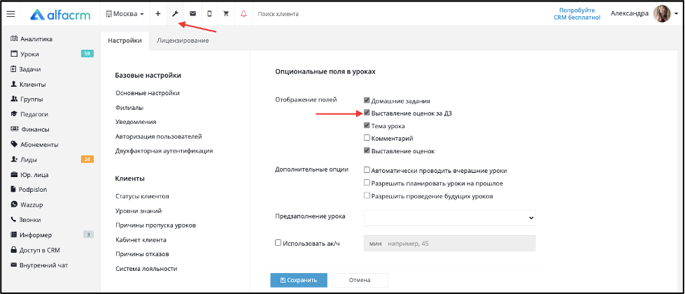
Task: Enable the Комментарий checkbox
Action: 367,138
